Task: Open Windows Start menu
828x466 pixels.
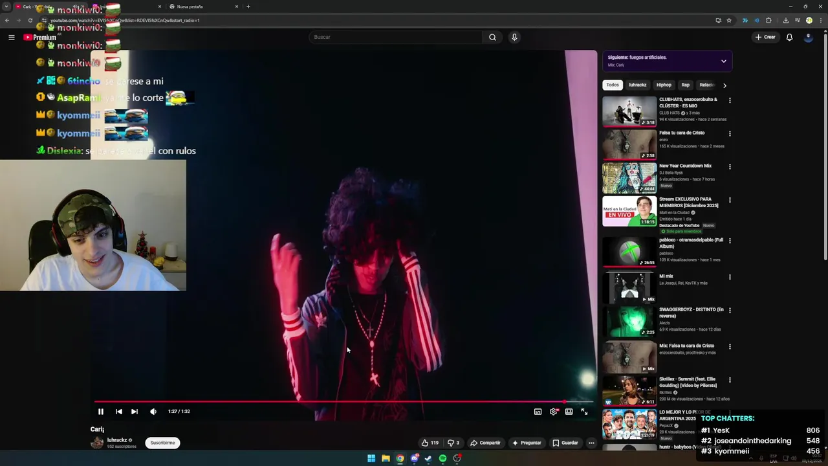Action: click(x=371, y=458)
